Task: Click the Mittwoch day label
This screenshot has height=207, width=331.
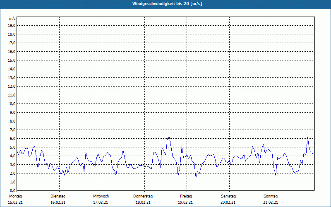Action: point(101,196)
